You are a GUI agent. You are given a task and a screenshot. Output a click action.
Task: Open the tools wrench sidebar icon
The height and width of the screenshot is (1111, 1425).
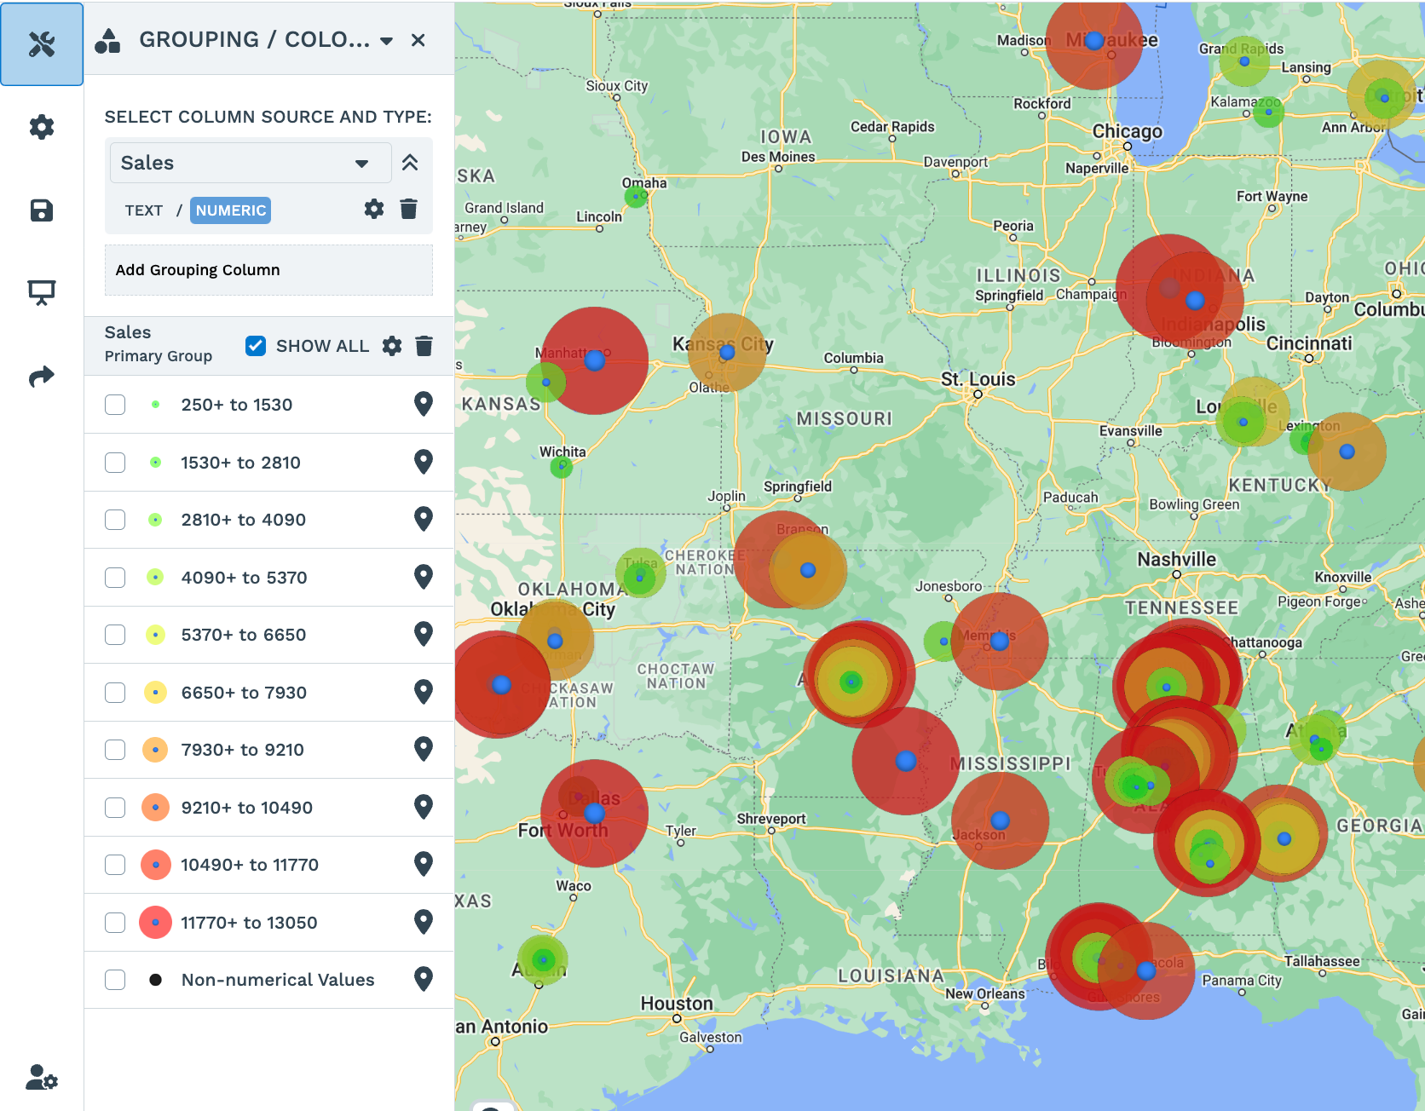41,43
